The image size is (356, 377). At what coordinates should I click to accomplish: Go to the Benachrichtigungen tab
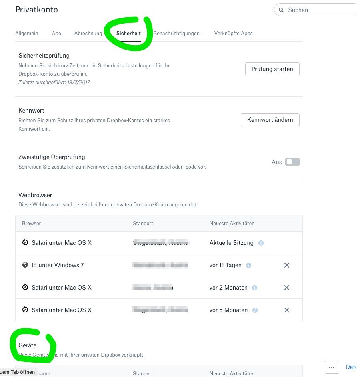(x=176, y=33)
